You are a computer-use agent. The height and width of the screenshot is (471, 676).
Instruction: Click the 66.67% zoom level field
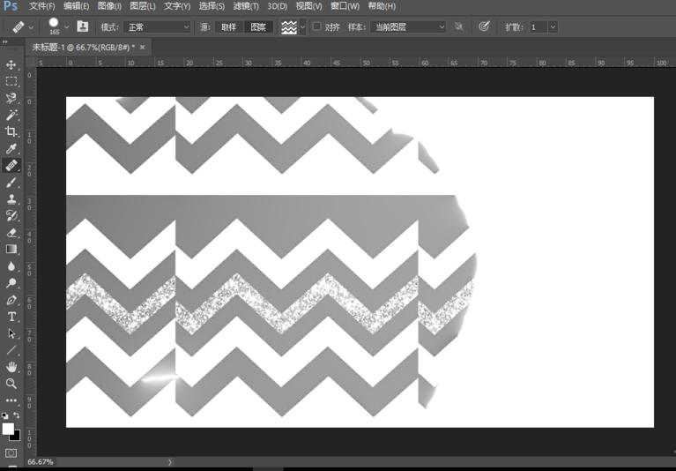tap(41, 461)
